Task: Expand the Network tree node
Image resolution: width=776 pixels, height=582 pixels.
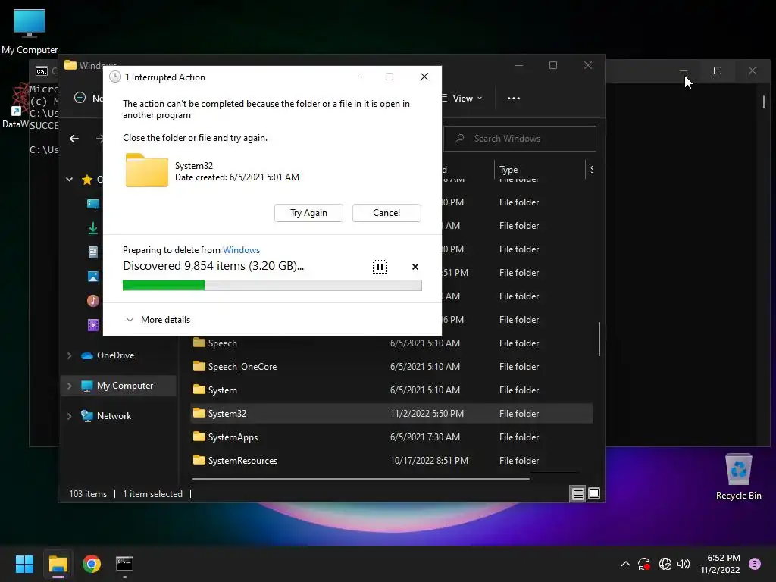Action: 69,416
